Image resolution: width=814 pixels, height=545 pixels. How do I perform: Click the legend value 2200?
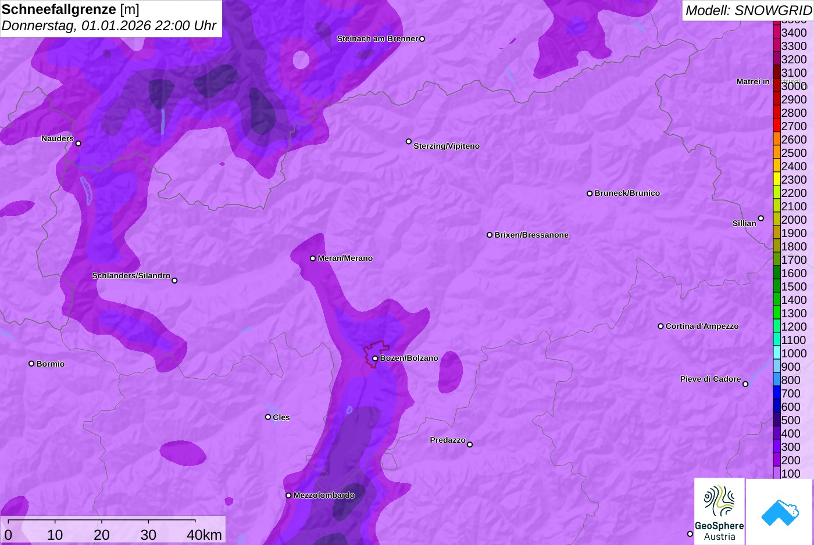[x=794, y=193]
